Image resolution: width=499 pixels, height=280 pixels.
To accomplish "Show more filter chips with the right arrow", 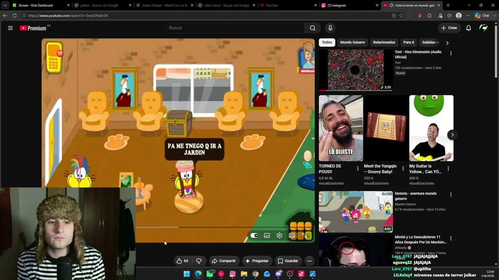I will pos(447,43).
